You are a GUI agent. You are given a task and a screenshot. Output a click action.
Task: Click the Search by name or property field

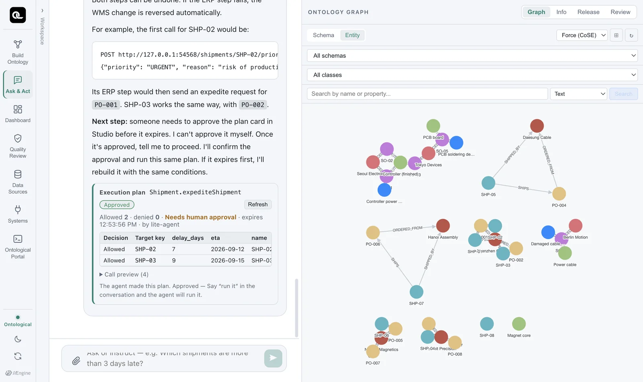(x=428, y=94)
